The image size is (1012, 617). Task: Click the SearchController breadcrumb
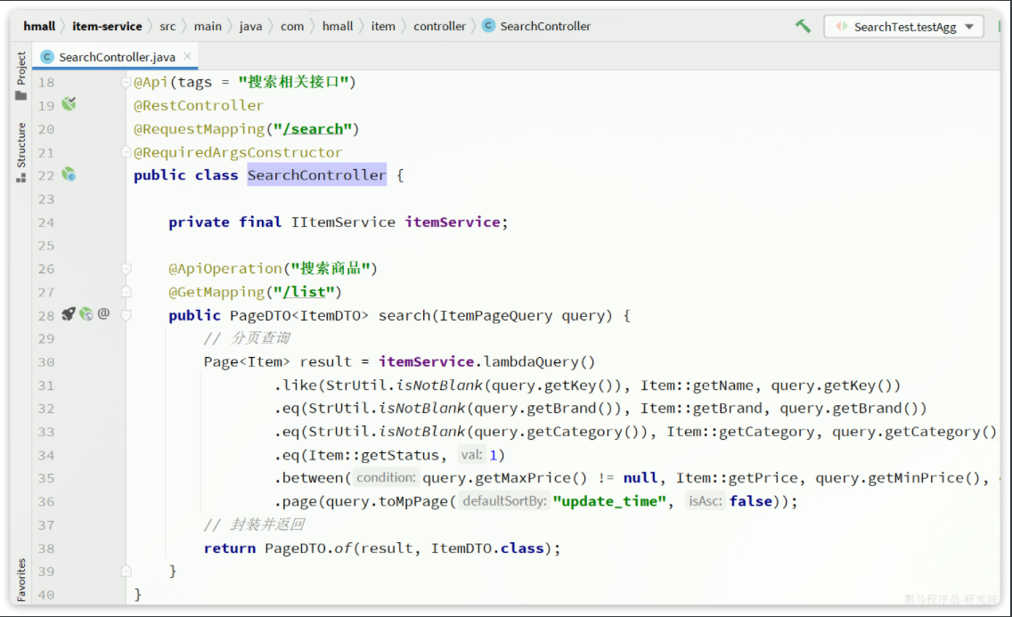tap(545, 26)
